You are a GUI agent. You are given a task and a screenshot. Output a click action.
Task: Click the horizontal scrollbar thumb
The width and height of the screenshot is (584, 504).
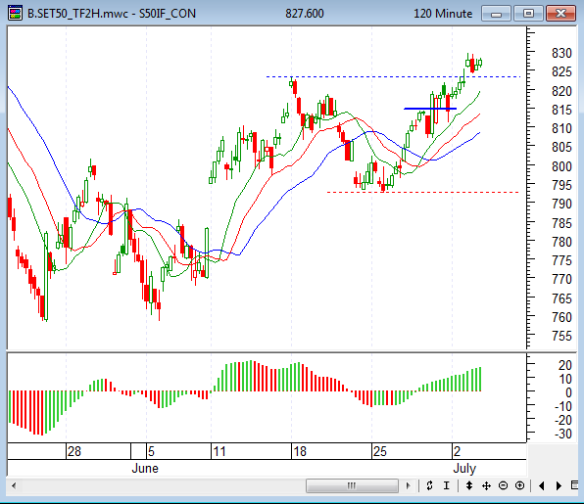pos(352,485)
